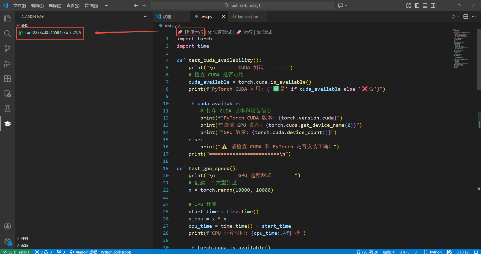Open the Accounts icon in activity bar
Screen dimensions: 481x254
(8, 226)
